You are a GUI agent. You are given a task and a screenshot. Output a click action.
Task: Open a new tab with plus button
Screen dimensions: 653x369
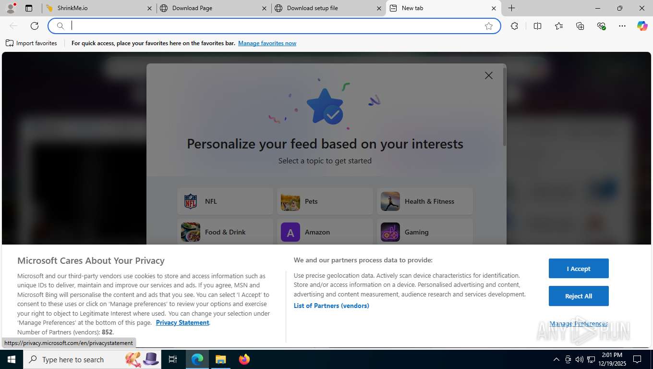pos(512,8)
